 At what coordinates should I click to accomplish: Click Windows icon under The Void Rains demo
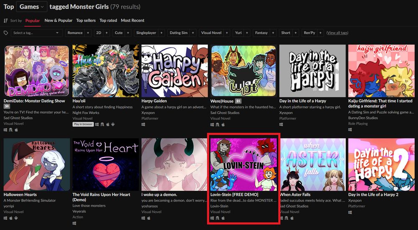[74, 223]
